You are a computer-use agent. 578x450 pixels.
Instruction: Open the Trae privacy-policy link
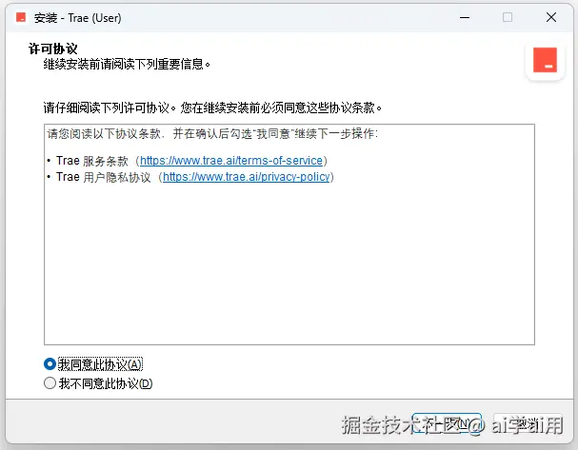pos(247,177)
